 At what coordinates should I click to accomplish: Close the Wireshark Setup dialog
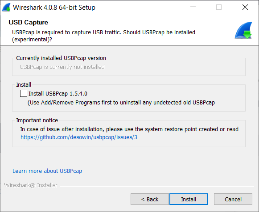tap(245, 7)
